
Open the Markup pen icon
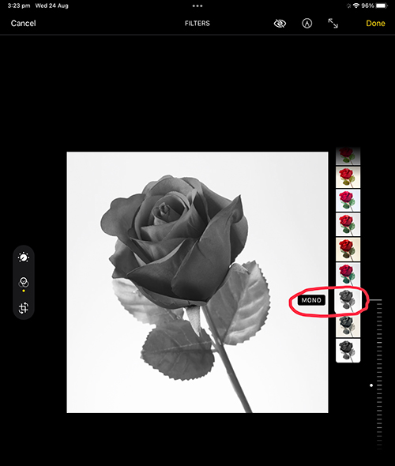(307, 23)
